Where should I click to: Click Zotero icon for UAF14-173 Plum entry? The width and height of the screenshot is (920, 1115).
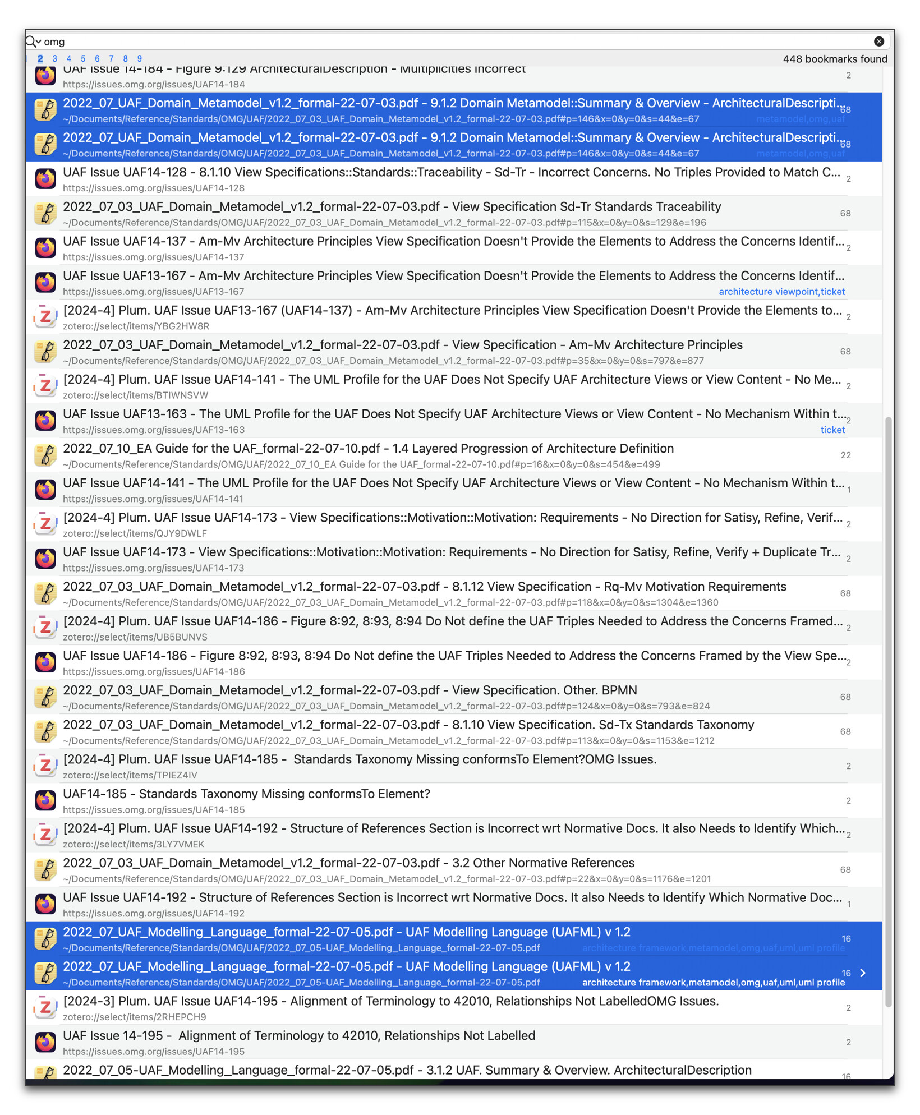click(45, 524)
